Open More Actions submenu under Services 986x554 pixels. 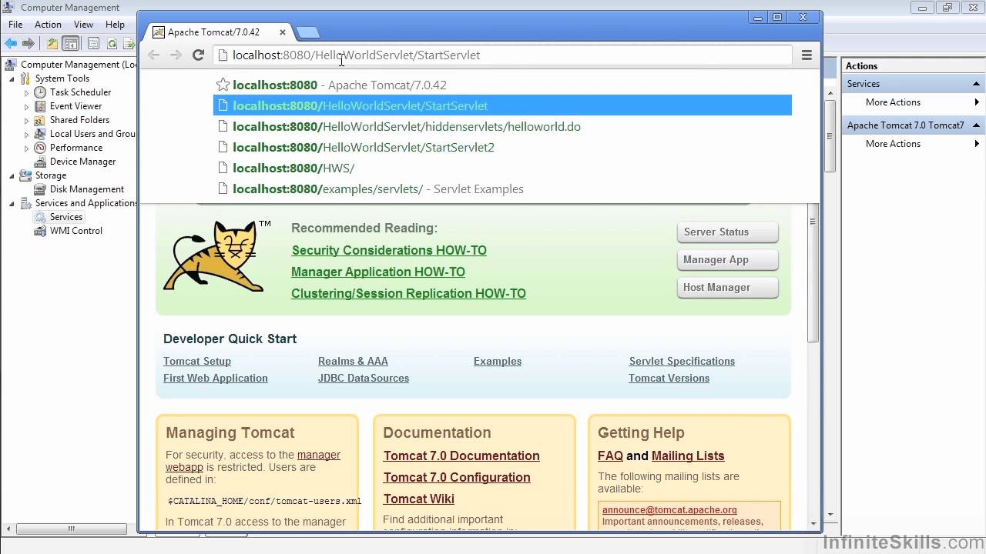(x=912, y=102)
